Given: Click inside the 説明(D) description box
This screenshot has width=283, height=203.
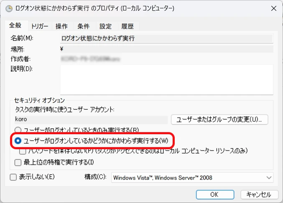Looking at the screenshot, I should [166, 79].
